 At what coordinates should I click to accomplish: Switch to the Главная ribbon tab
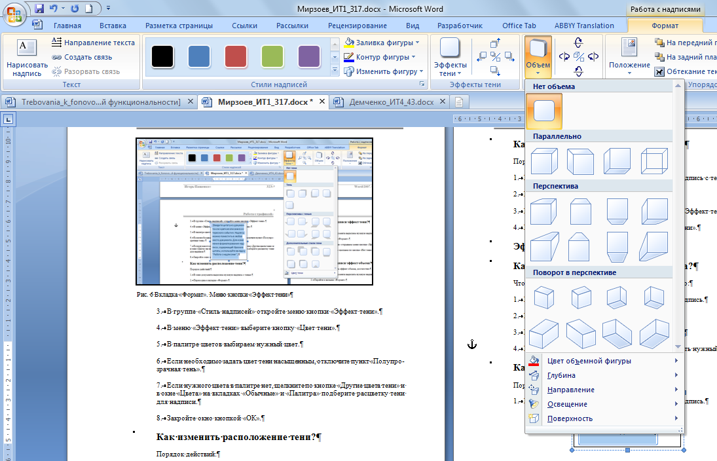point(67,26)
